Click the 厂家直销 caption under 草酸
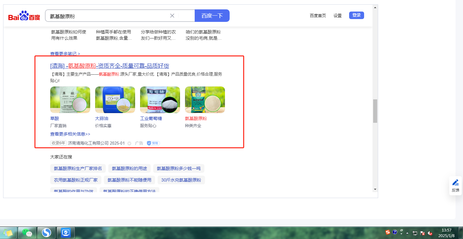 58,126
